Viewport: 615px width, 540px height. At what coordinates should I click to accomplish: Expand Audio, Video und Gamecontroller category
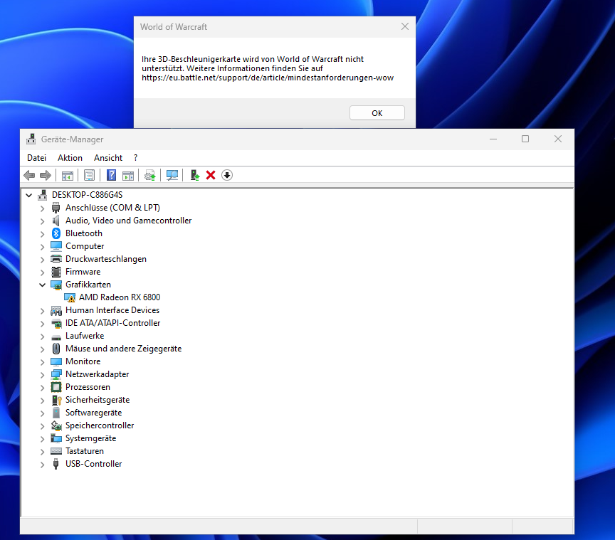pyautogui.click(x=43, y=221)
